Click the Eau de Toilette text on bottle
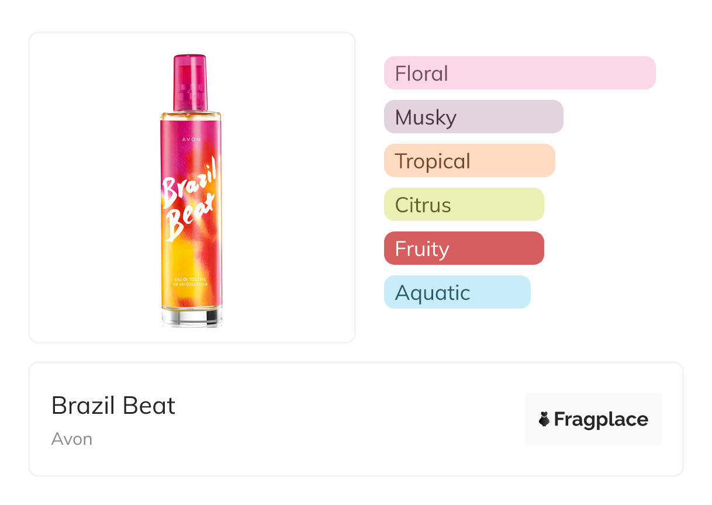This screenshot has width=712, height=505. 191,281
